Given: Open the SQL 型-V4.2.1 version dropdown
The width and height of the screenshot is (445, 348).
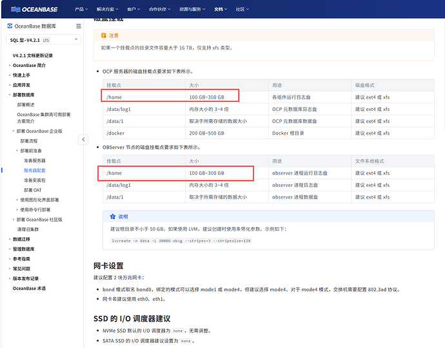Looking at the screenshot, I should [x=43, y=40].
